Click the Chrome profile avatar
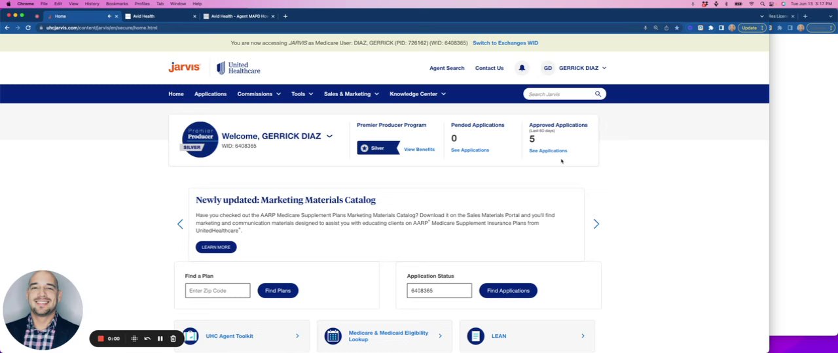The height and width of the screenshot is (353, 838). [x=732, y=28]
